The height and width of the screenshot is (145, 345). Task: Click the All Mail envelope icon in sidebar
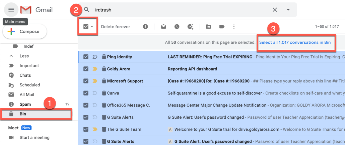pos(11,95)
